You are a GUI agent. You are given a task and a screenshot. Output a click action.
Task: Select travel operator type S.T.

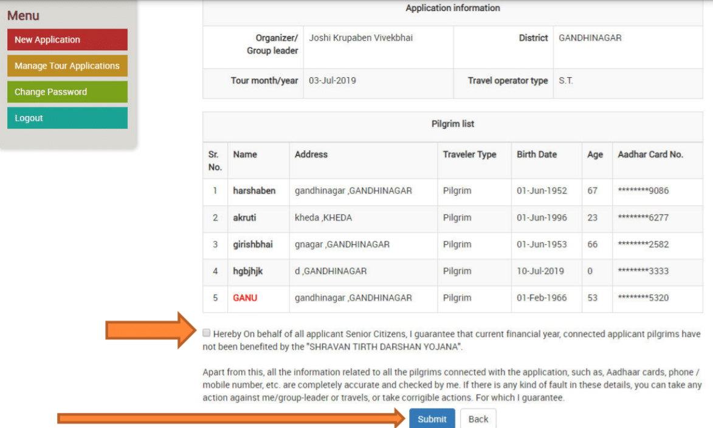565,80
